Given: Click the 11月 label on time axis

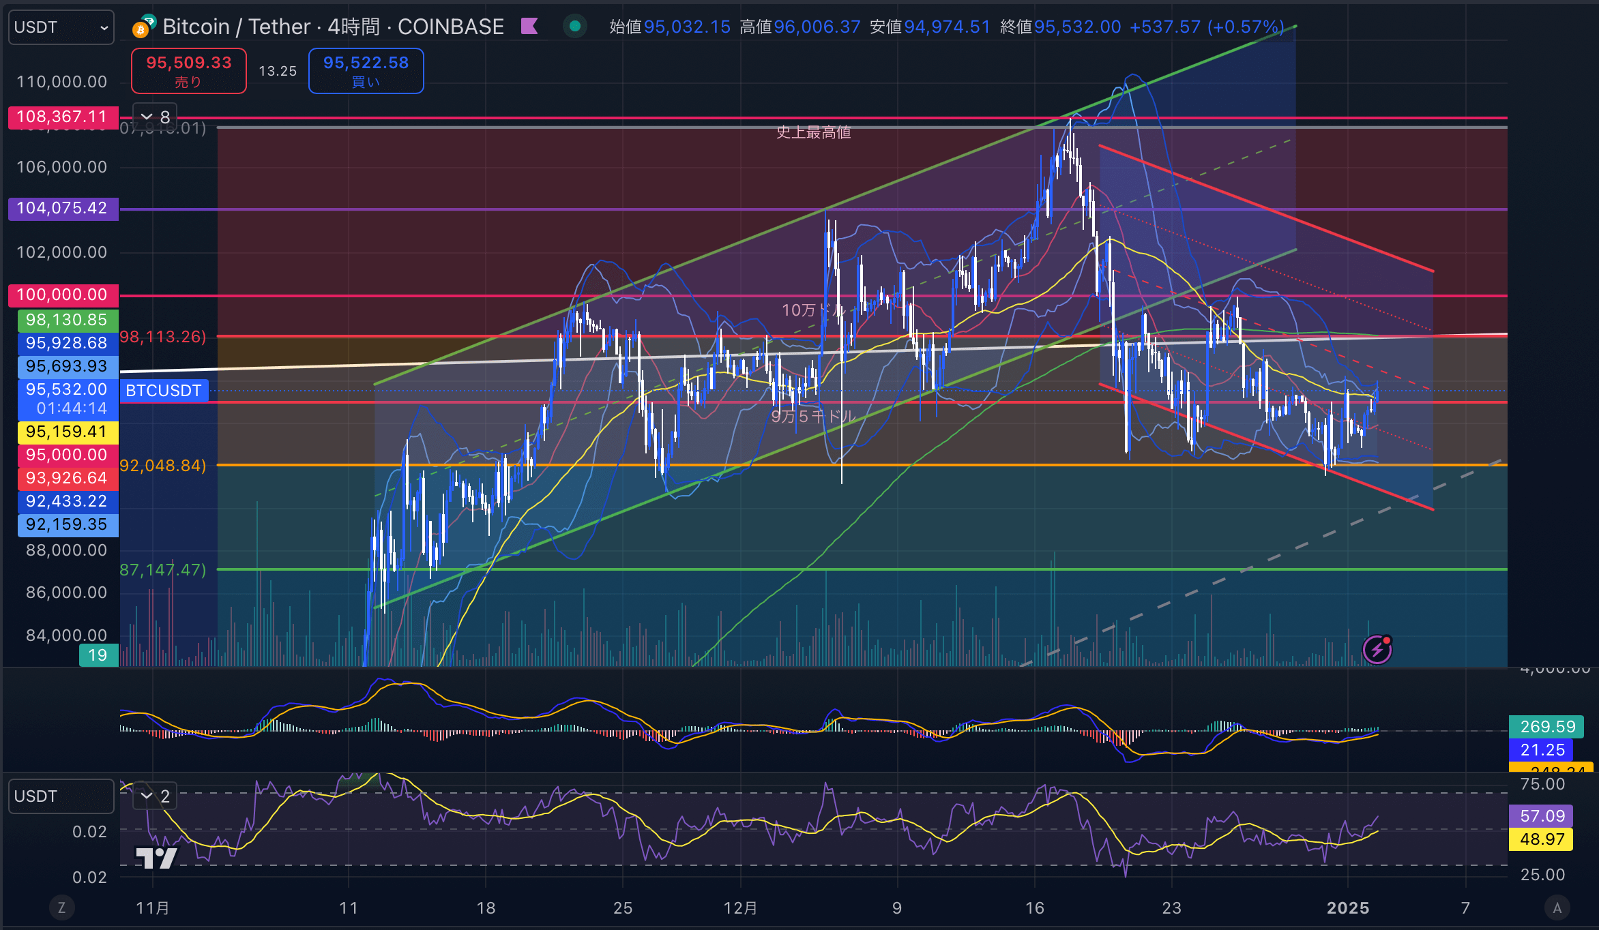Looking at the screenshot, I should (x=153, y=908).
